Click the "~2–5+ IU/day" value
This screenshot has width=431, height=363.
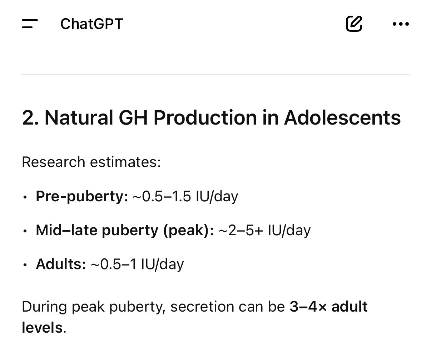tap(264, 230)
